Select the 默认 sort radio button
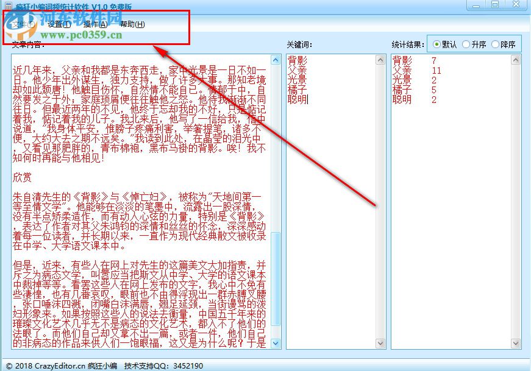 (440, 43)
